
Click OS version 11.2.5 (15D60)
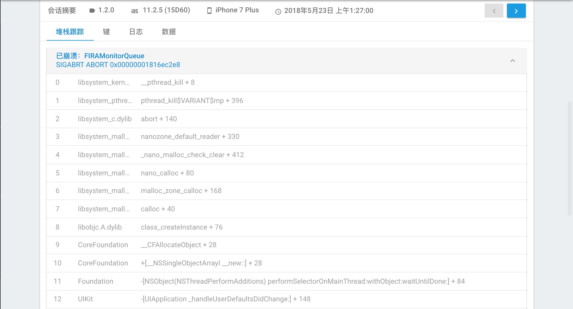pos(167,10)
